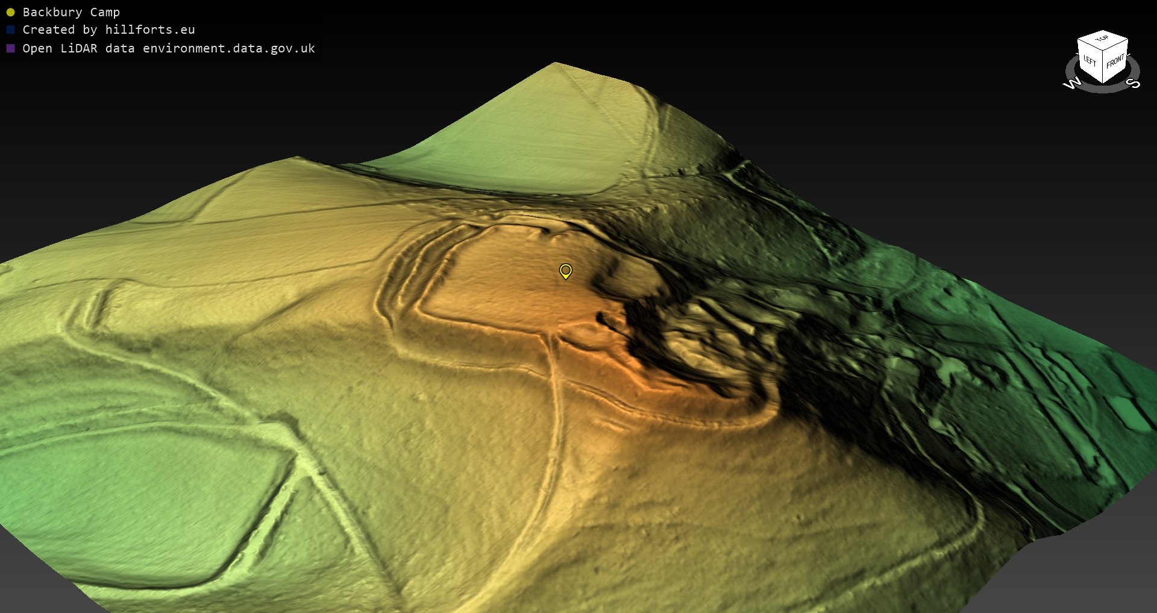Click the yellow location pin on the hillfort
The width and height of the screenshot is (1157, 613).
(565, 271)
